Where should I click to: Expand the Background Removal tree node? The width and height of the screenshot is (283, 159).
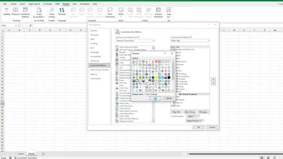172,49
